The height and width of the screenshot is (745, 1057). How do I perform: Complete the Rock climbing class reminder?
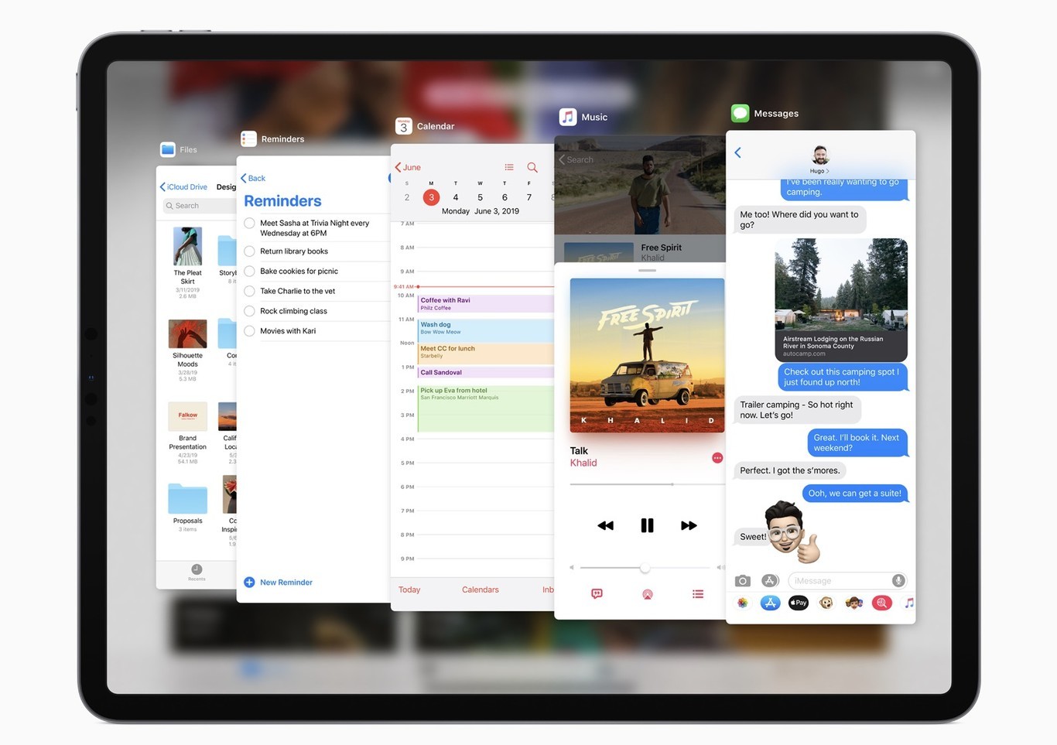(249, 311)
